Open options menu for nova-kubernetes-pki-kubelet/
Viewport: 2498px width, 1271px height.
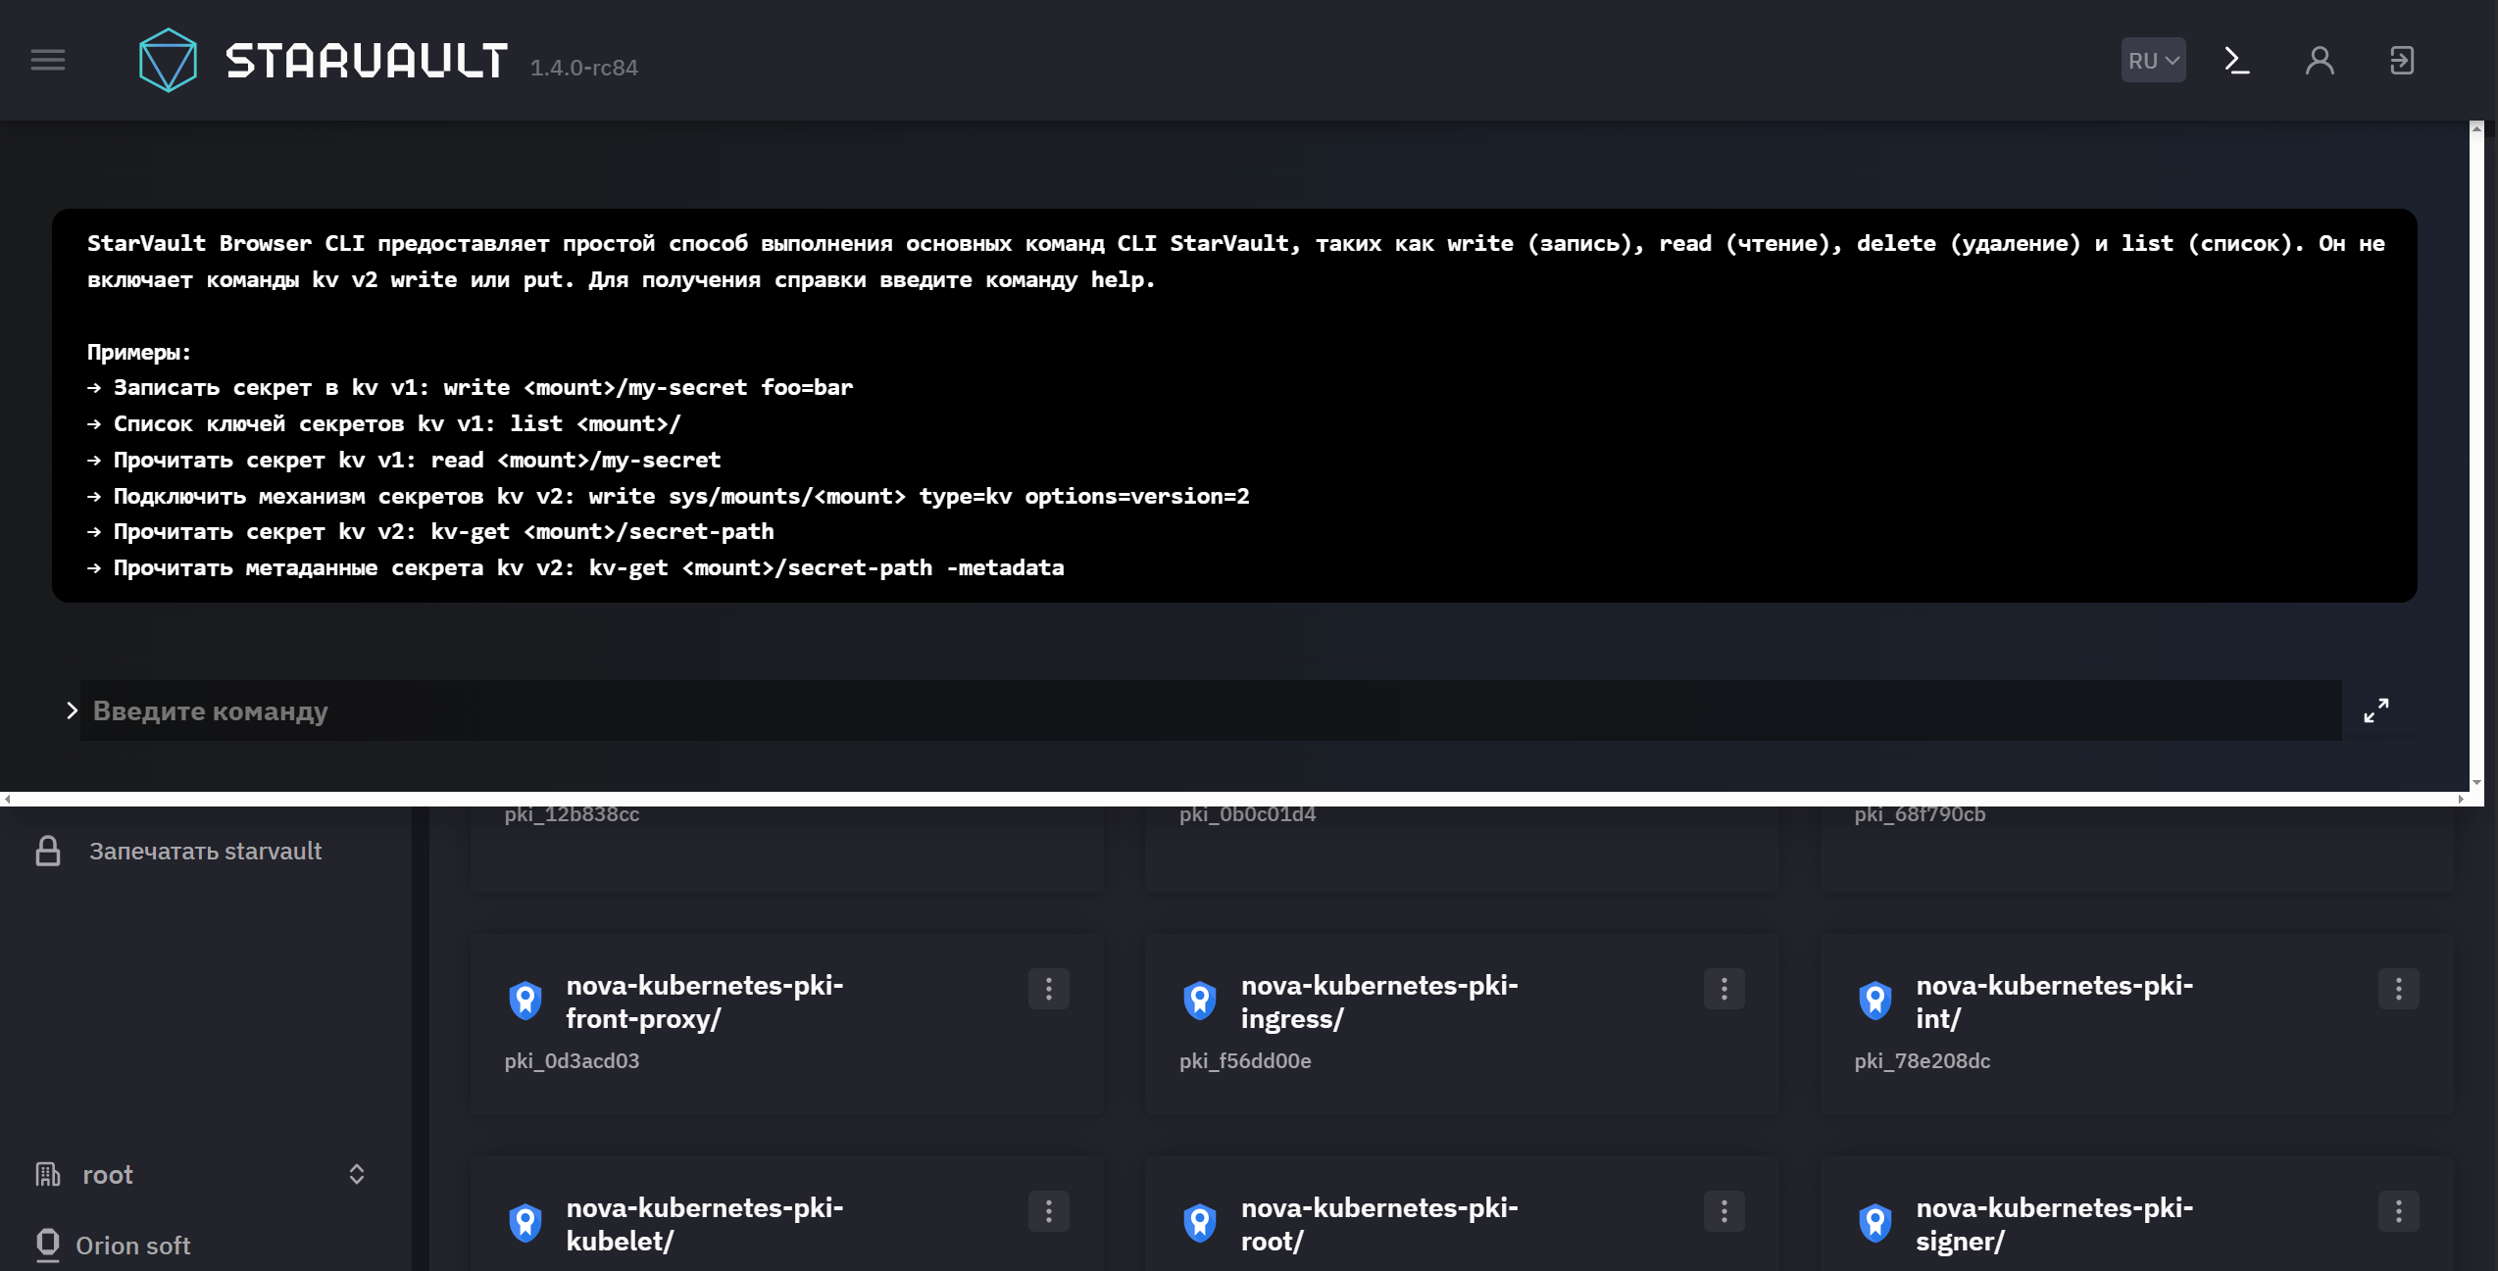click(1048, 1210)
